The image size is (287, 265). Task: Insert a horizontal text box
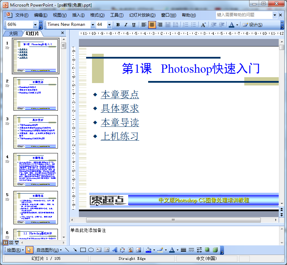coord(99,250)
